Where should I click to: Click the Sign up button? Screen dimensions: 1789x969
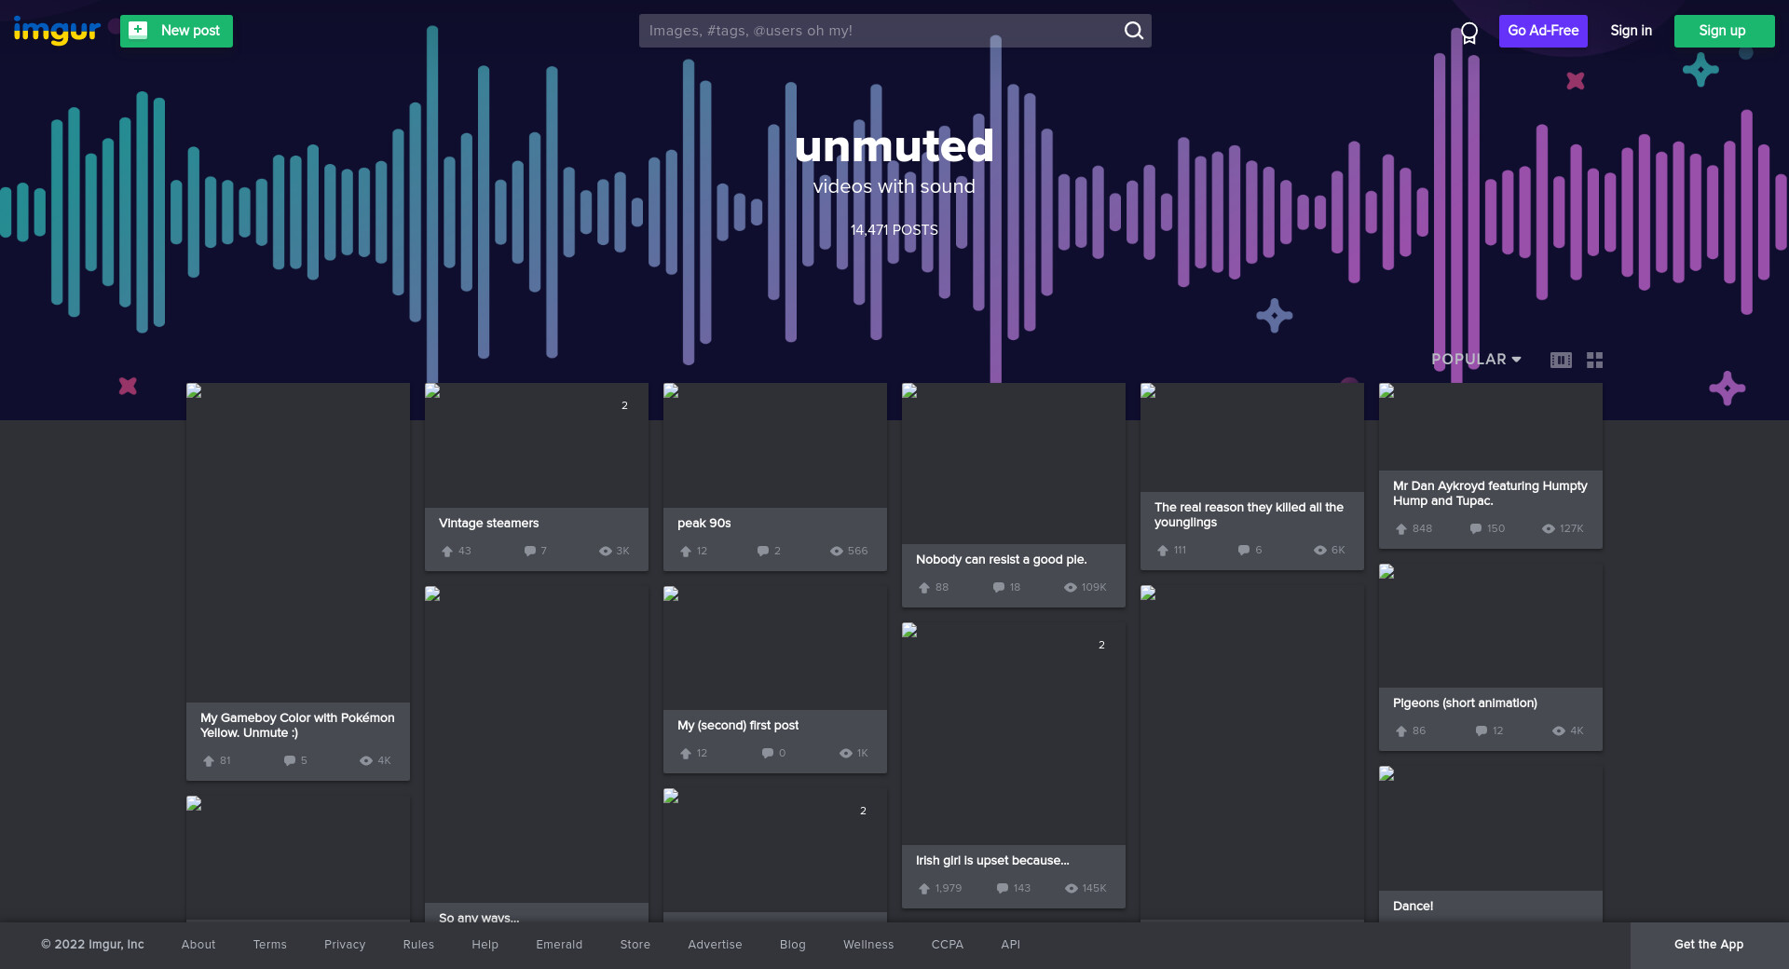(x=1724, y=31)
